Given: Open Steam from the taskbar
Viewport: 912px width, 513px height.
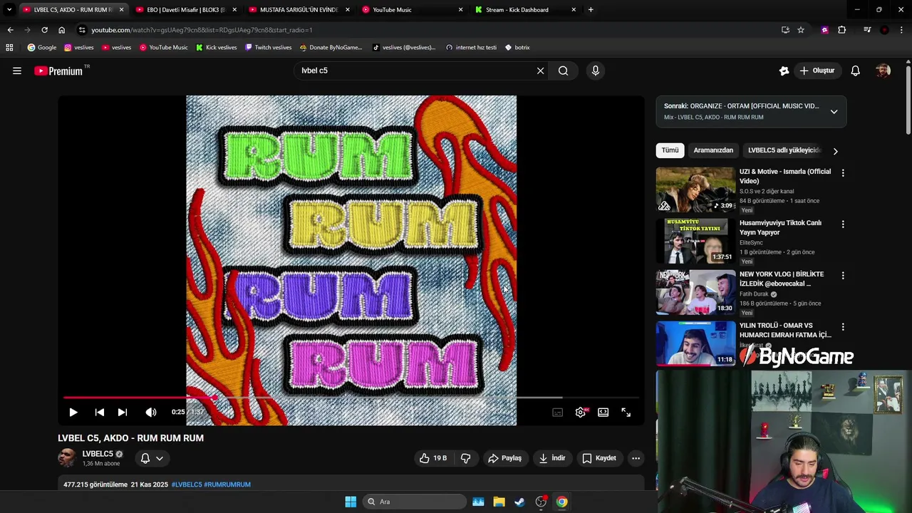Looking at the screenshot, I should [519, 502].
